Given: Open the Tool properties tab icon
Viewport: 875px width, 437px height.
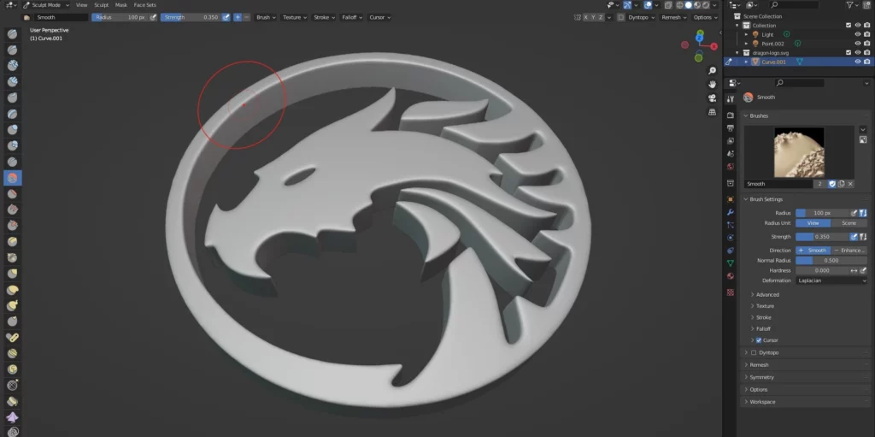Looking at the screenshot, I should point(731,99).
